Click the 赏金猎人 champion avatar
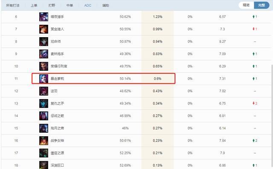The height and width of the screenshot is (169, 273). coord(44,29)
